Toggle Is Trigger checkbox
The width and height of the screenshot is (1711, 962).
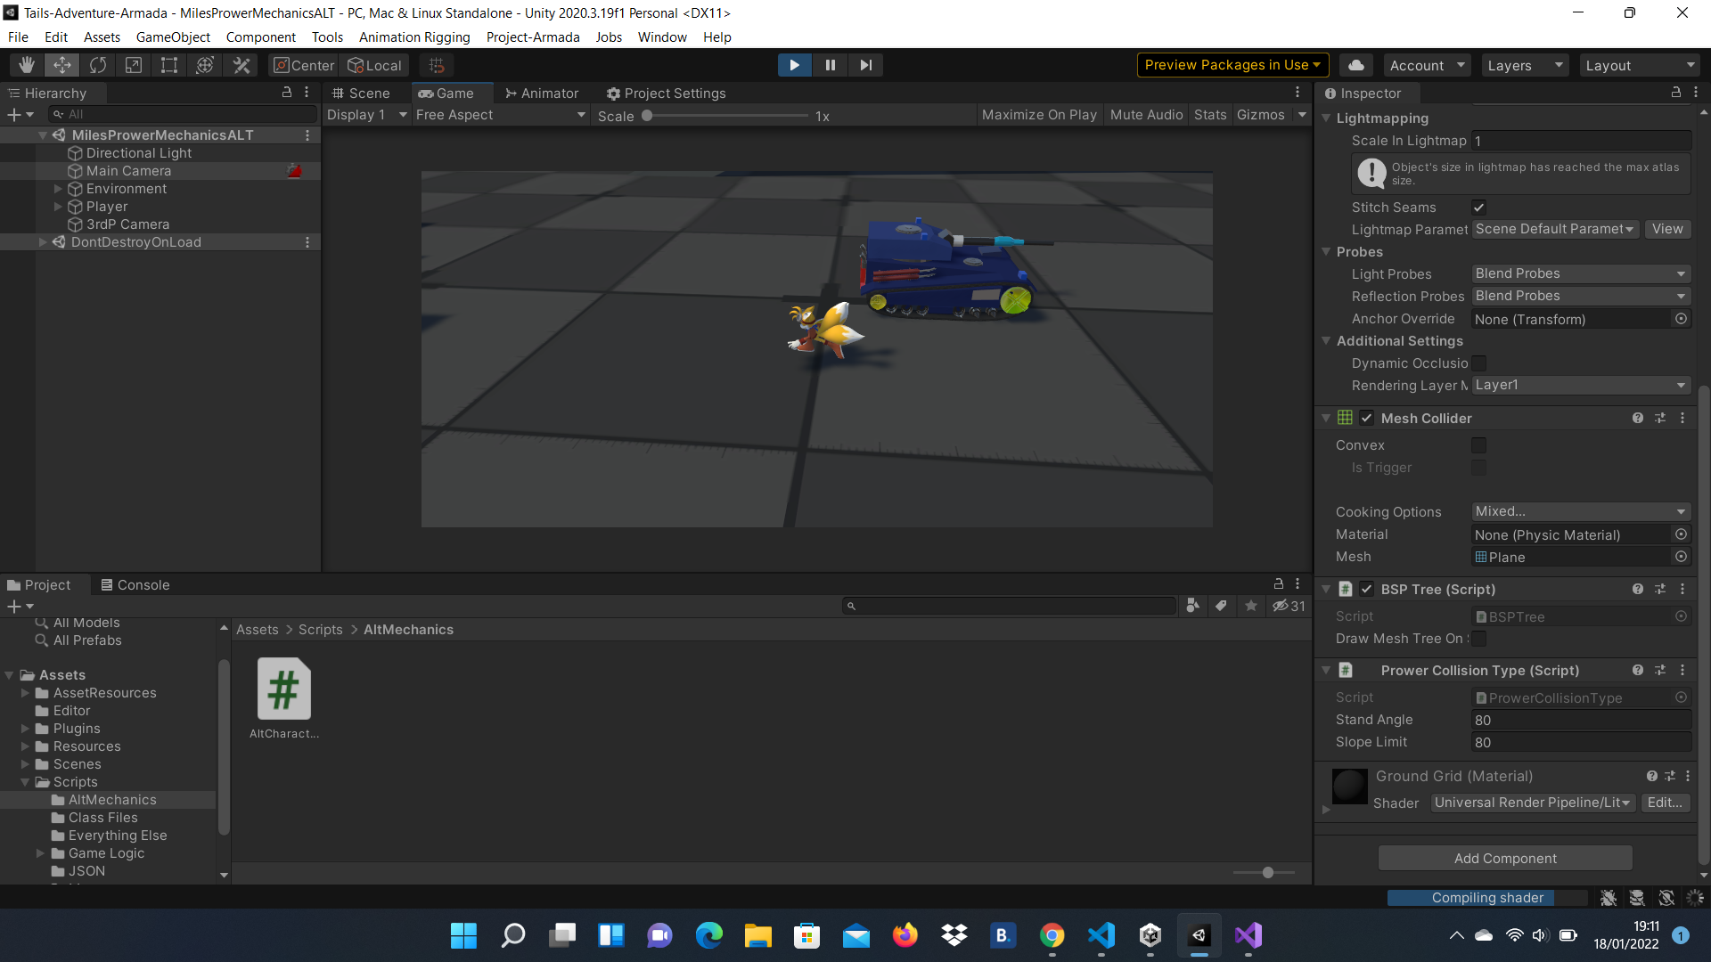click(x=1478, y=468)
